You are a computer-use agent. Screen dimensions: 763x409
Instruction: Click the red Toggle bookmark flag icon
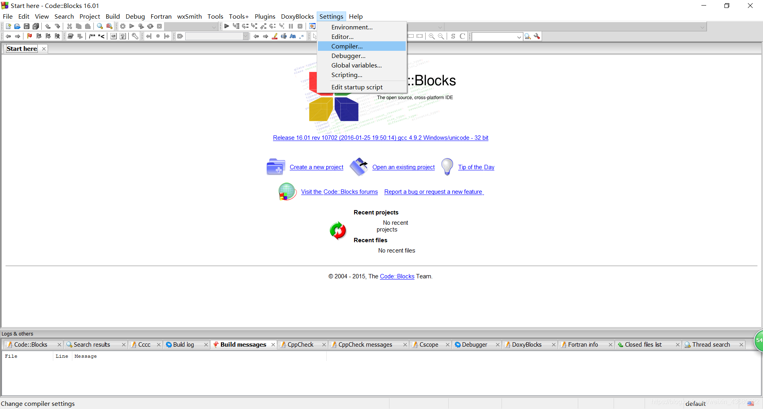29,36
